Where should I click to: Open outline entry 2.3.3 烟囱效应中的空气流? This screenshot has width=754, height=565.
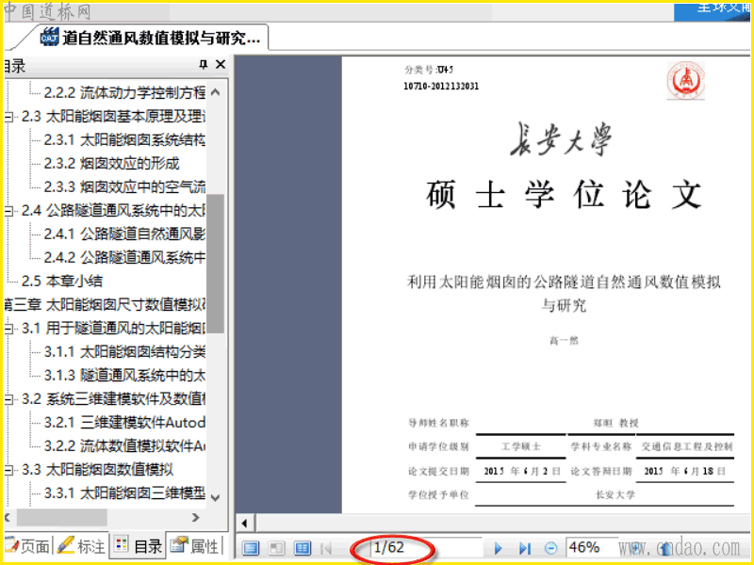[124, 186]
